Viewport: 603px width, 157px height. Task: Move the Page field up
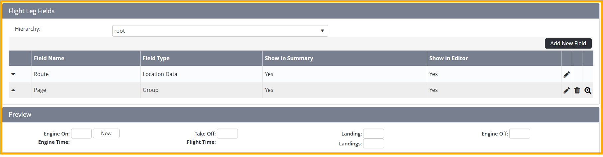tap(13, 90)
